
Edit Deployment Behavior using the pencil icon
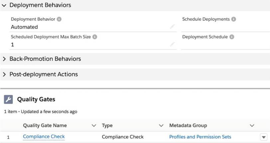(172, 27)
